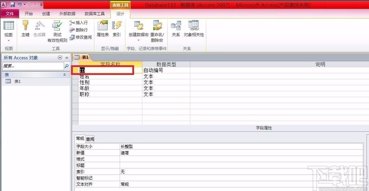
Task: Click the 智能标记 property field
Action: (242, 178)
